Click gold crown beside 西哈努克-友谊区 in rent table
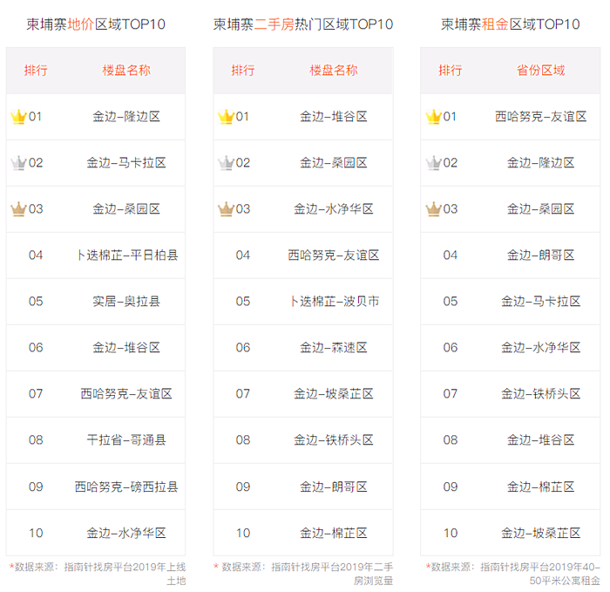Screen dimensions: 610x592 (433, 117)
